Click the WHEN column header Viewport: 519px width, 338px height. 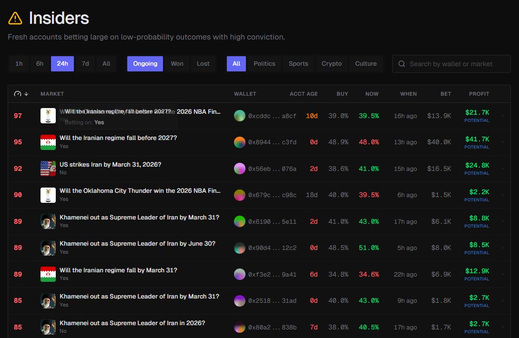pyautogui.click(x=408, y=94)
